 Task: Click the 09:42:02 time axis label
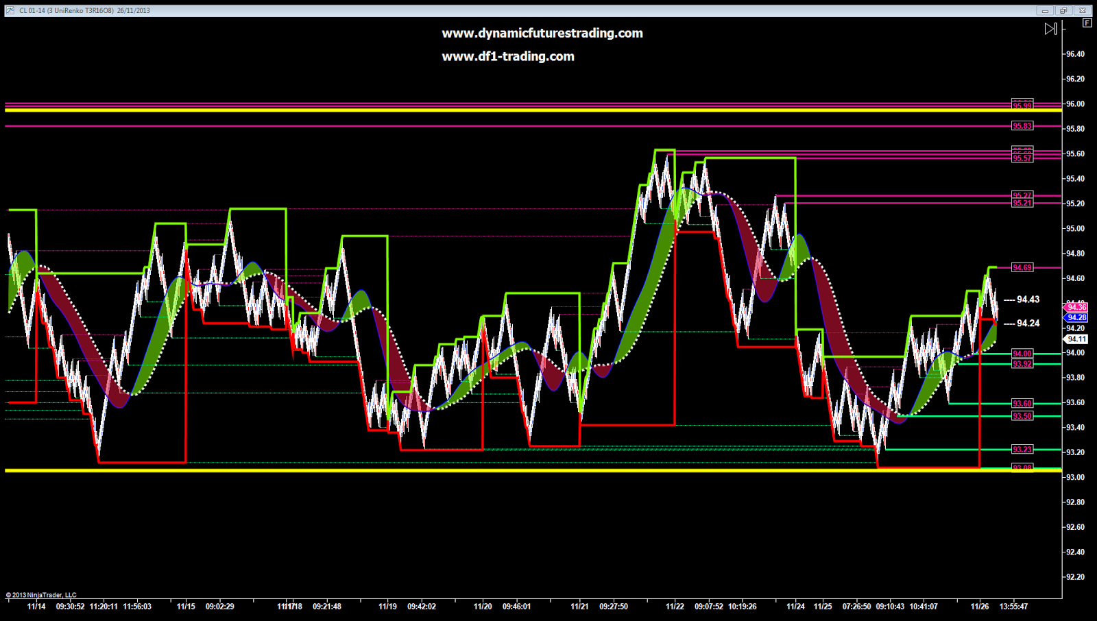422,607
